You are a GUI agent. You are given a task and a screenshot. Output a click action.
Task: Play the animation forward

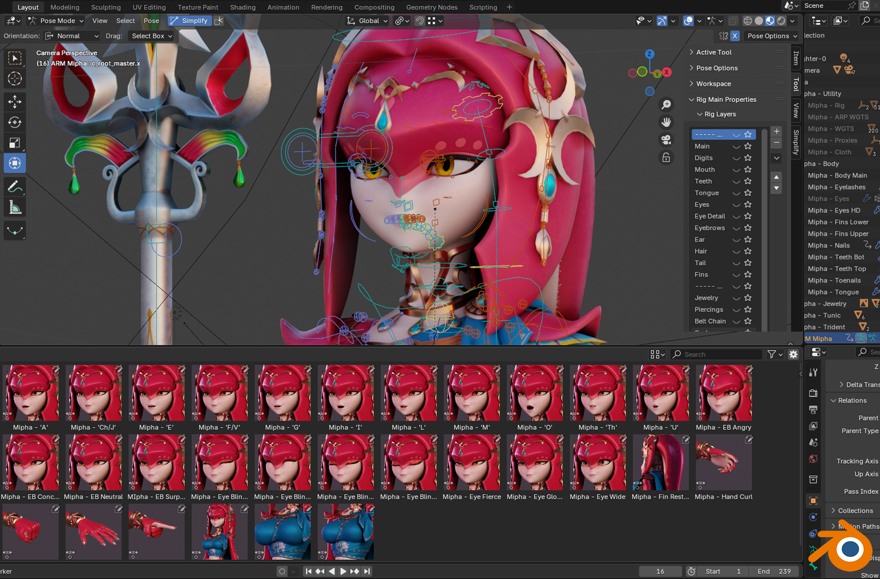(343, 571)
